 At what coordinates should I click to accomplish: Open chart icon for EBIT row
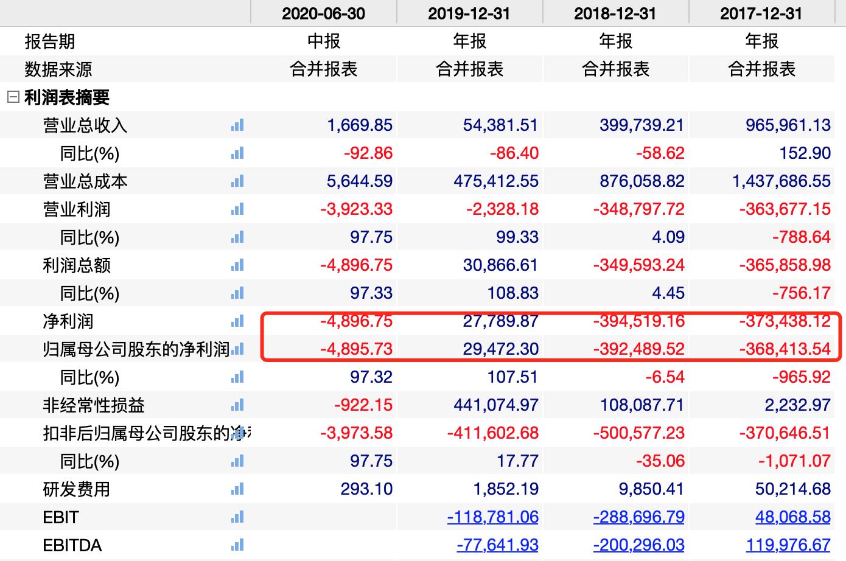(237, 517)
